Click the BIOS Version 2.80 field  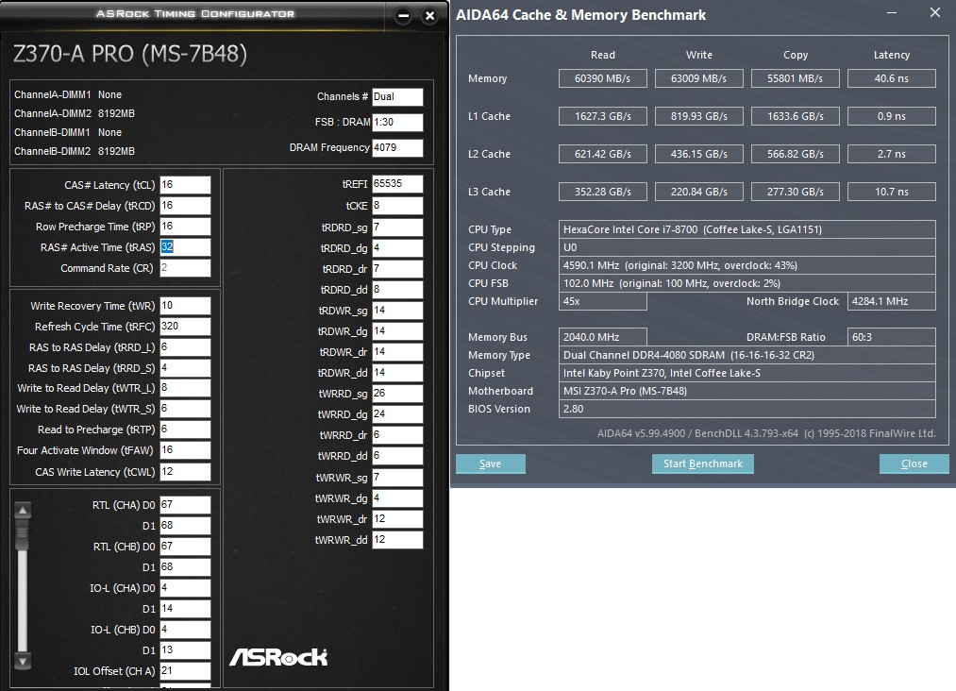(x=746, y=409)
